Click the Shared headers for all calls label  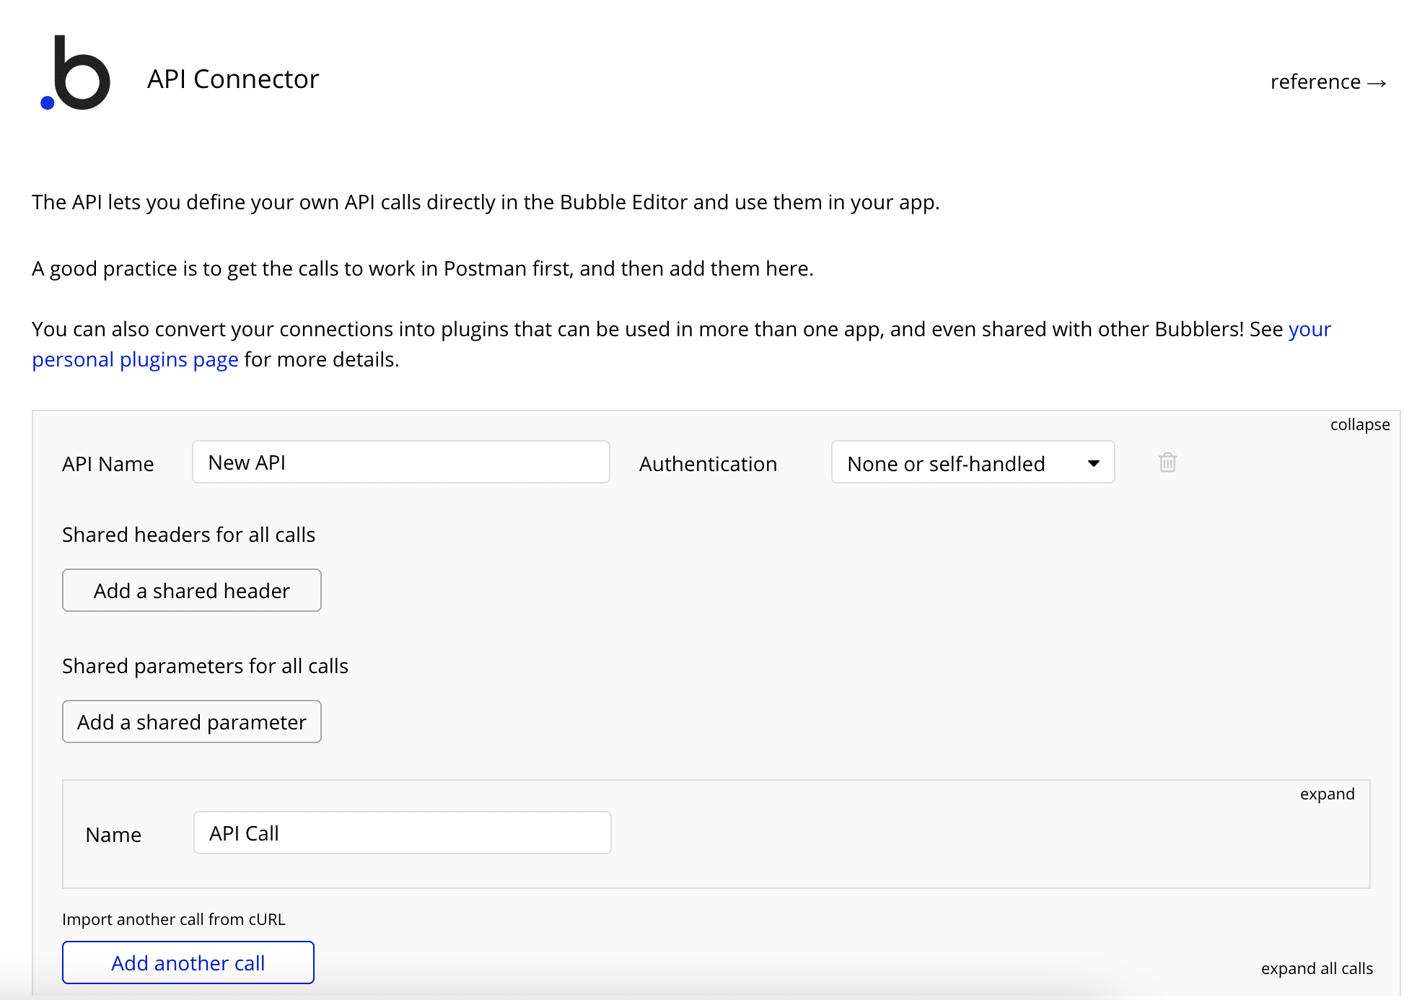pos(188,535)
